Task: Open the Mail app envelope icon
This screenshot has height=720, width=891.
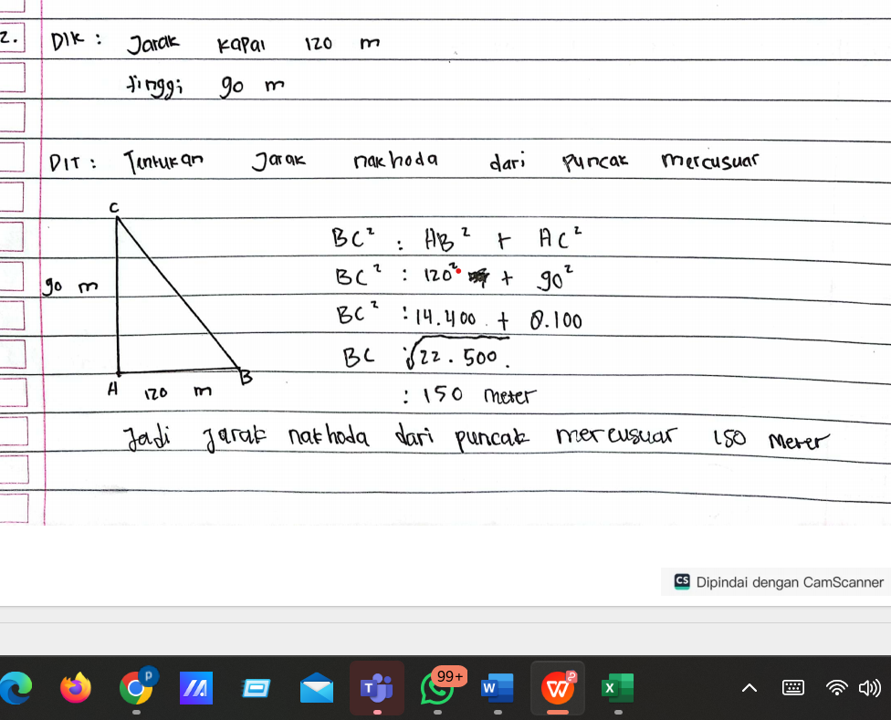Action: click(x=316, y=687)
